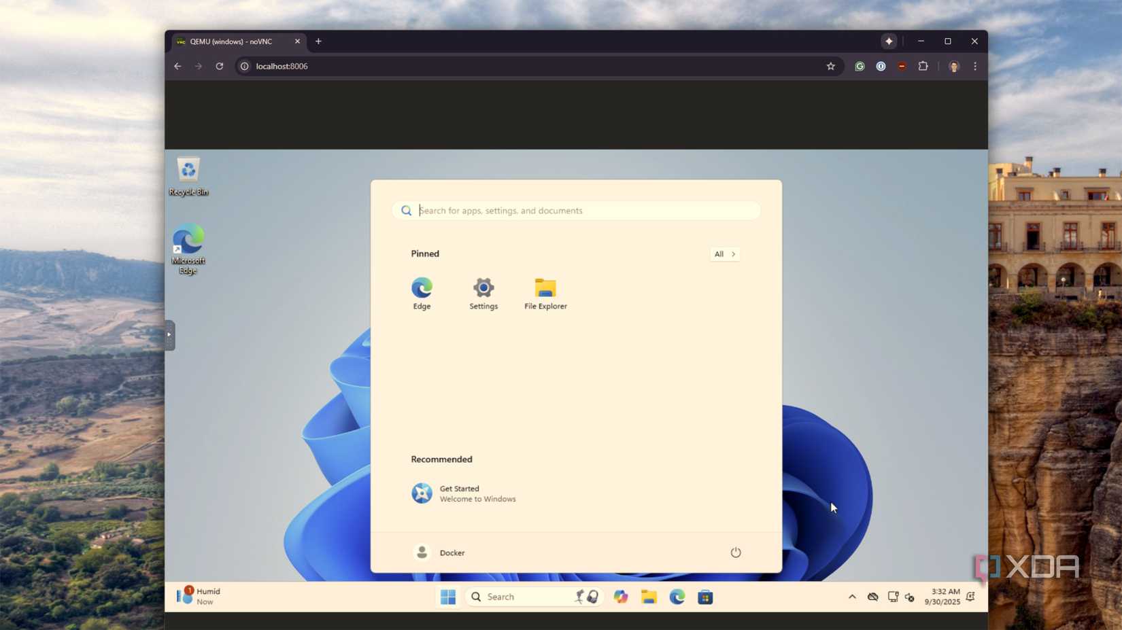Open Chrome's three-dot menu
Screen dimensions: 1122x630
click(974, 66)
